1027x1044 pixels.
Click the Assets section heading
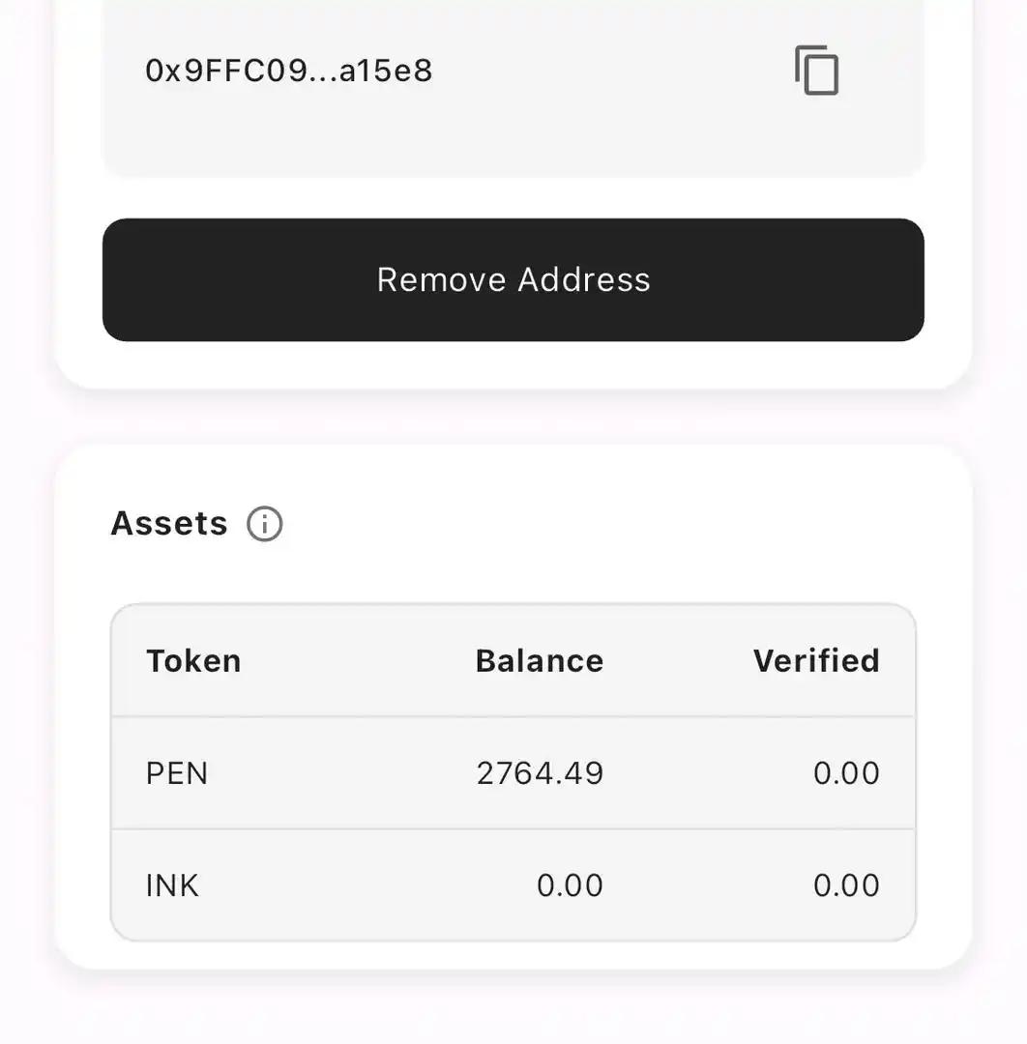(169, 523)
